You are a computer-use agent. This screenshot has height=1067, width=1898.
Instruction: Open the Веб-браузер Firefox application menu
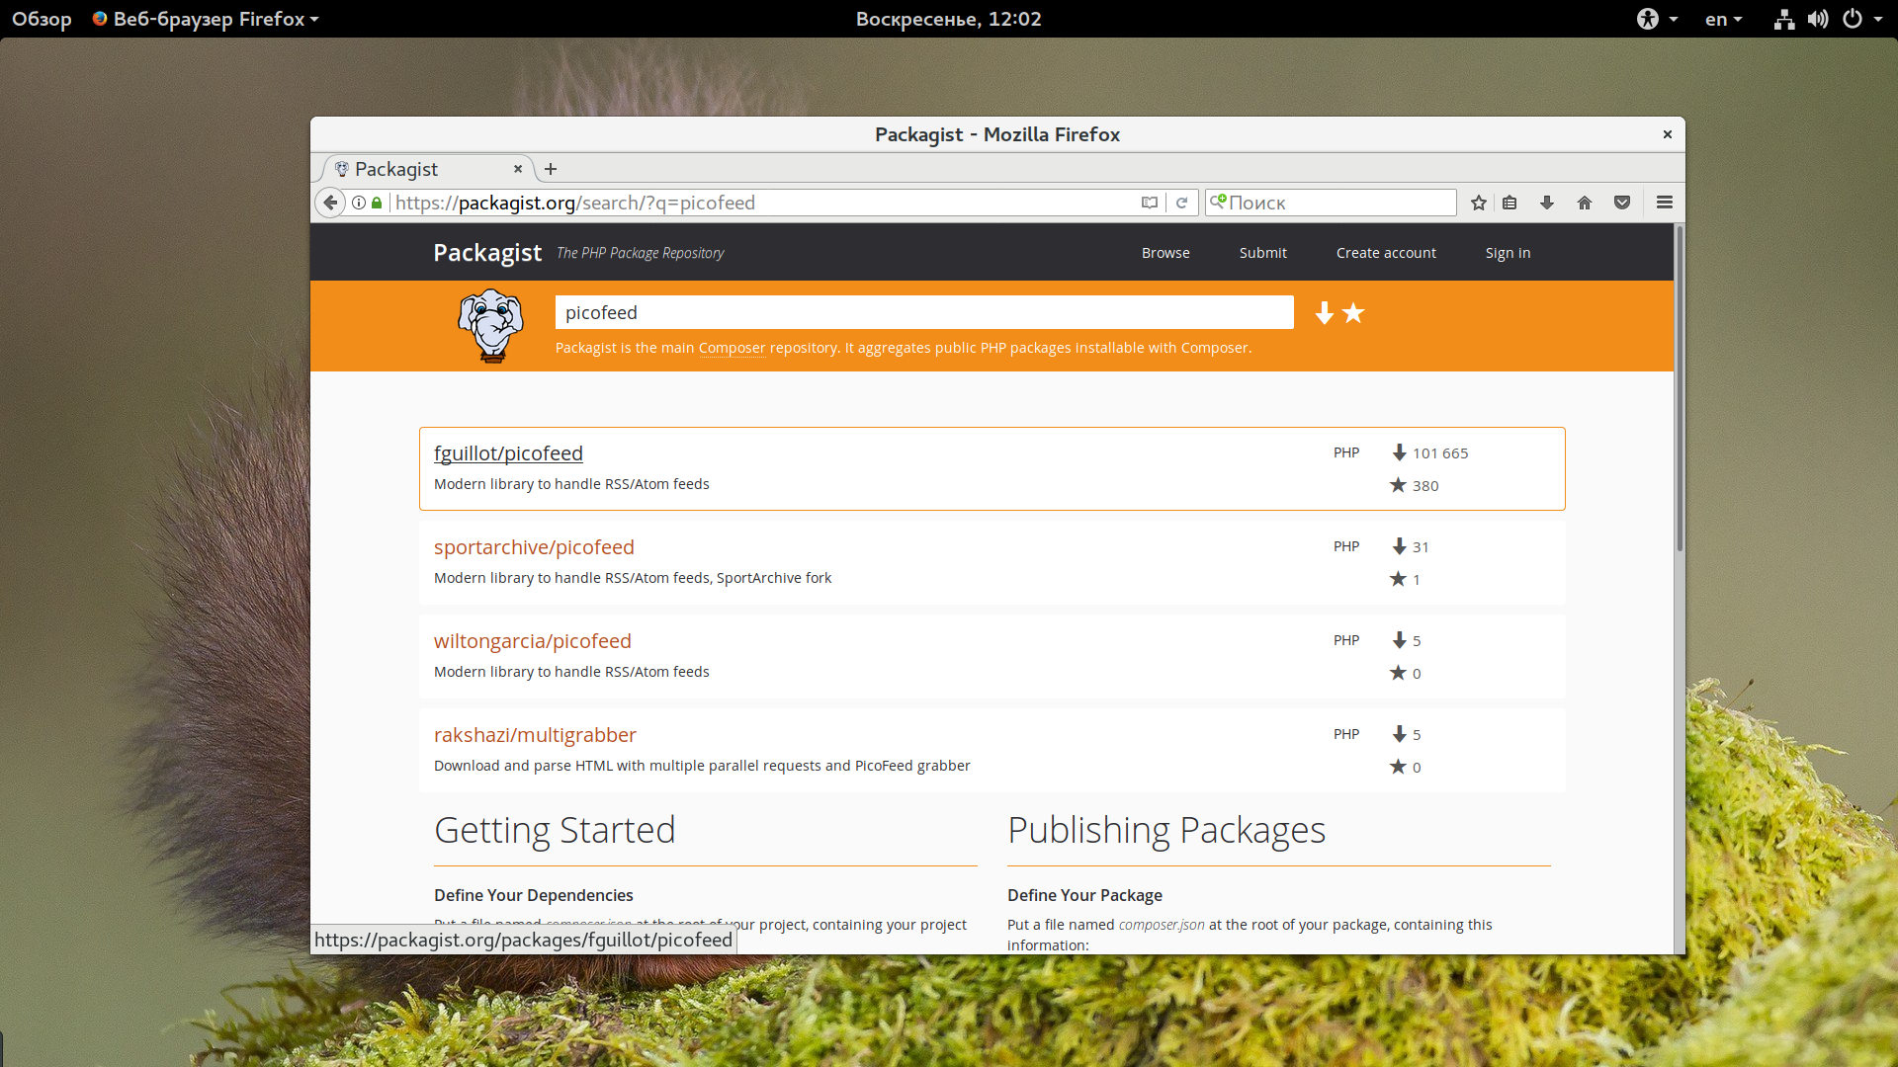(206, 19)
